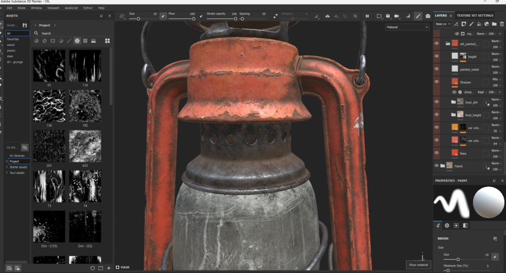Image resolution: width=506 pixels, height=273 pixels.
Task: Add a paint layer using the brush icon
Action: 471,24
